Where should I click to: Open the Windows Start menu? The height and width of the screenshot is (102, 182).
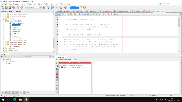click(x=3, y=100)
